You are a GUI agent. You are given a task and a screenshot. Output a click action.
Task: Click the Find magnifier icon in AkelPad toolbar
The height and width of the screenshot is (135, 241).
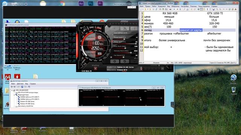pos(184,9)
